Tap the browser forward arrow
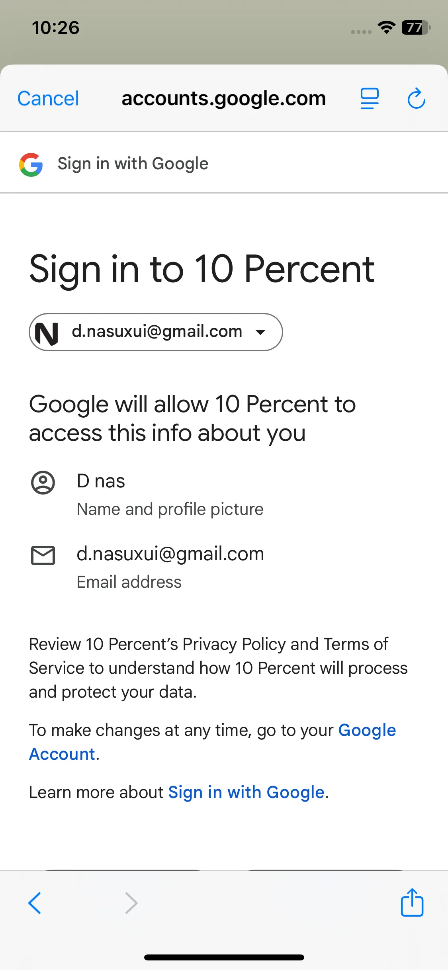The image size is (448, 970). [x=131, y=903]
